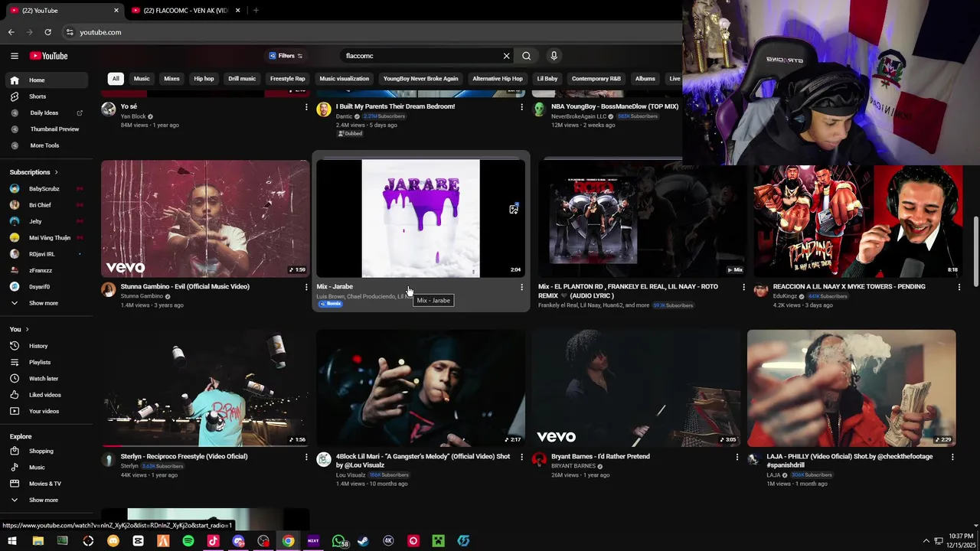
Task: Select the Mixes filter chip
Action: (171, 79)
